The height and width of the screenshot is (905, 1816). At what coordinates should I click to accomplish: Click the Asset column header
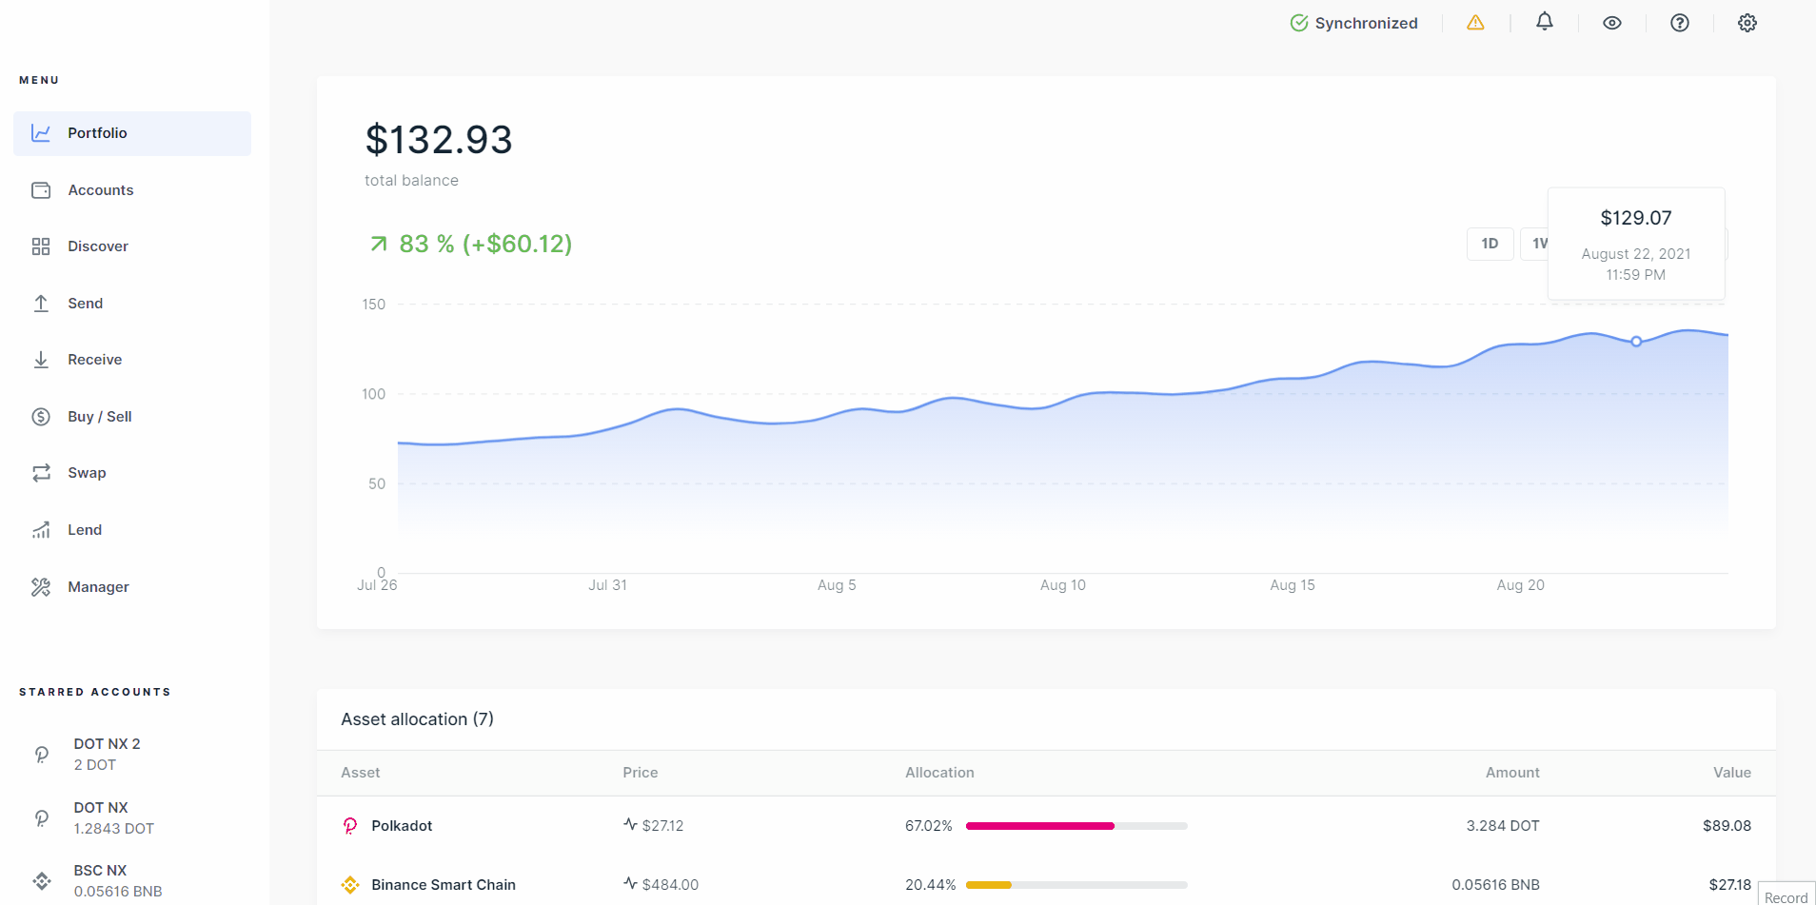tap(361, 773)
